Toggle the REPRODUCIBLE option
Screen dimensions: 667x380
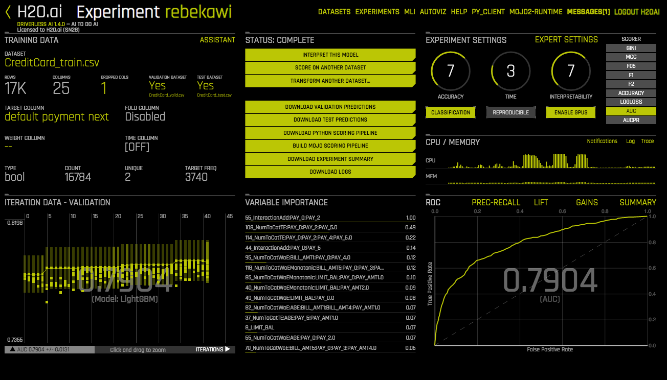[x=511, y=112]
